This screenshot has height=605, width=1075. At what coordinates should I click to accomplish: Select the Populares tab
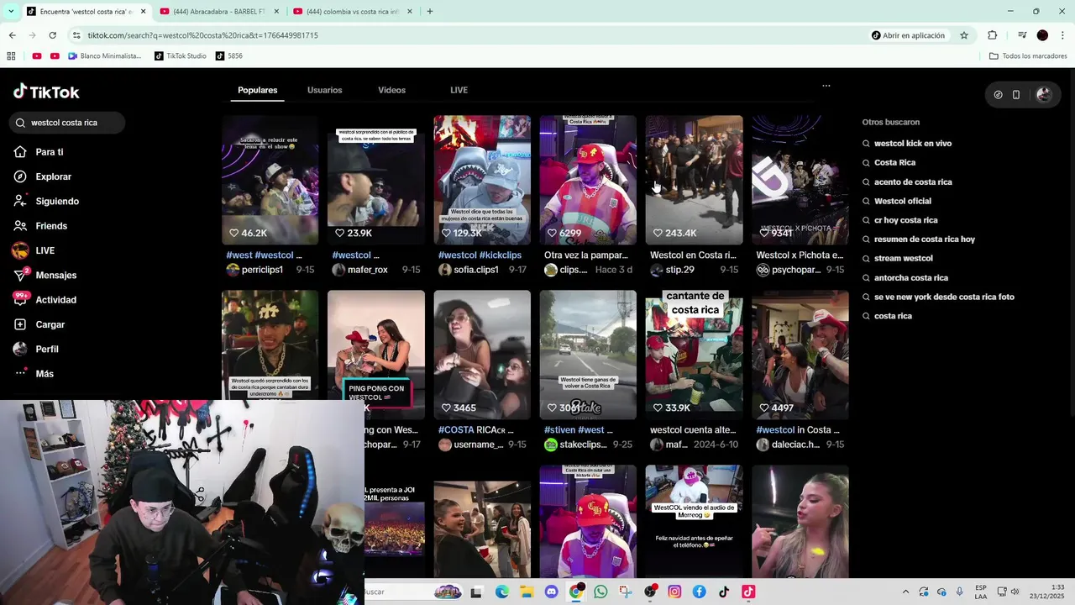pos(258,90)
